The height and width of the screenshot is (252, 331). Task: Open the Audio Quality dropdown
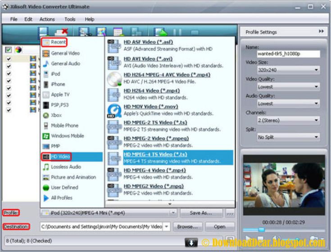coord(288,104)
